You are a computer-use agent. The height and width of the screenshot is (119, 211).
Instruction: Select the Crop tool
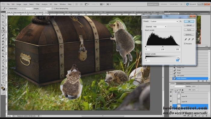coord(3,28)
